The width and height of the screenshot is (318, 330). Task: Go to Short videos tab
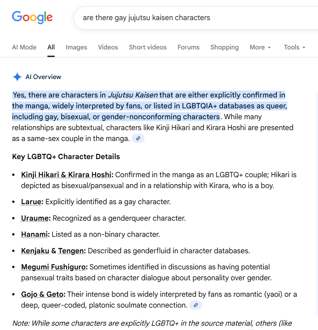point(147,47)
